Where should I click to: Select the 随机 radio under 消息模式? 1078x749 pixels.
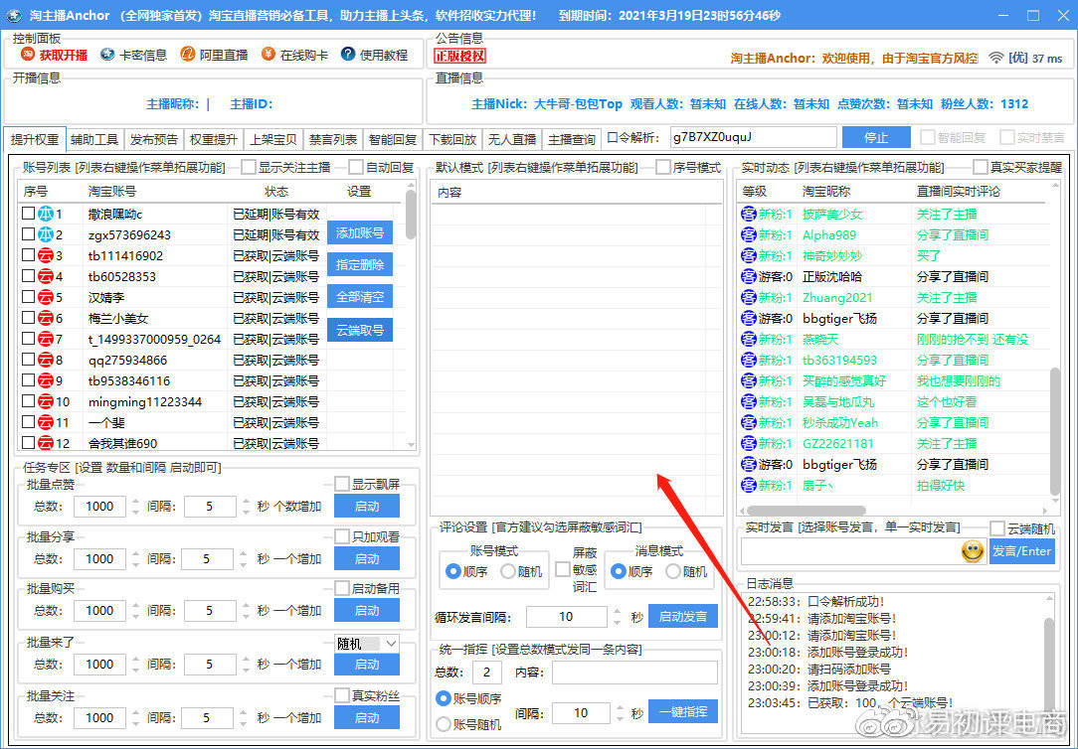[x=673, y=571]
